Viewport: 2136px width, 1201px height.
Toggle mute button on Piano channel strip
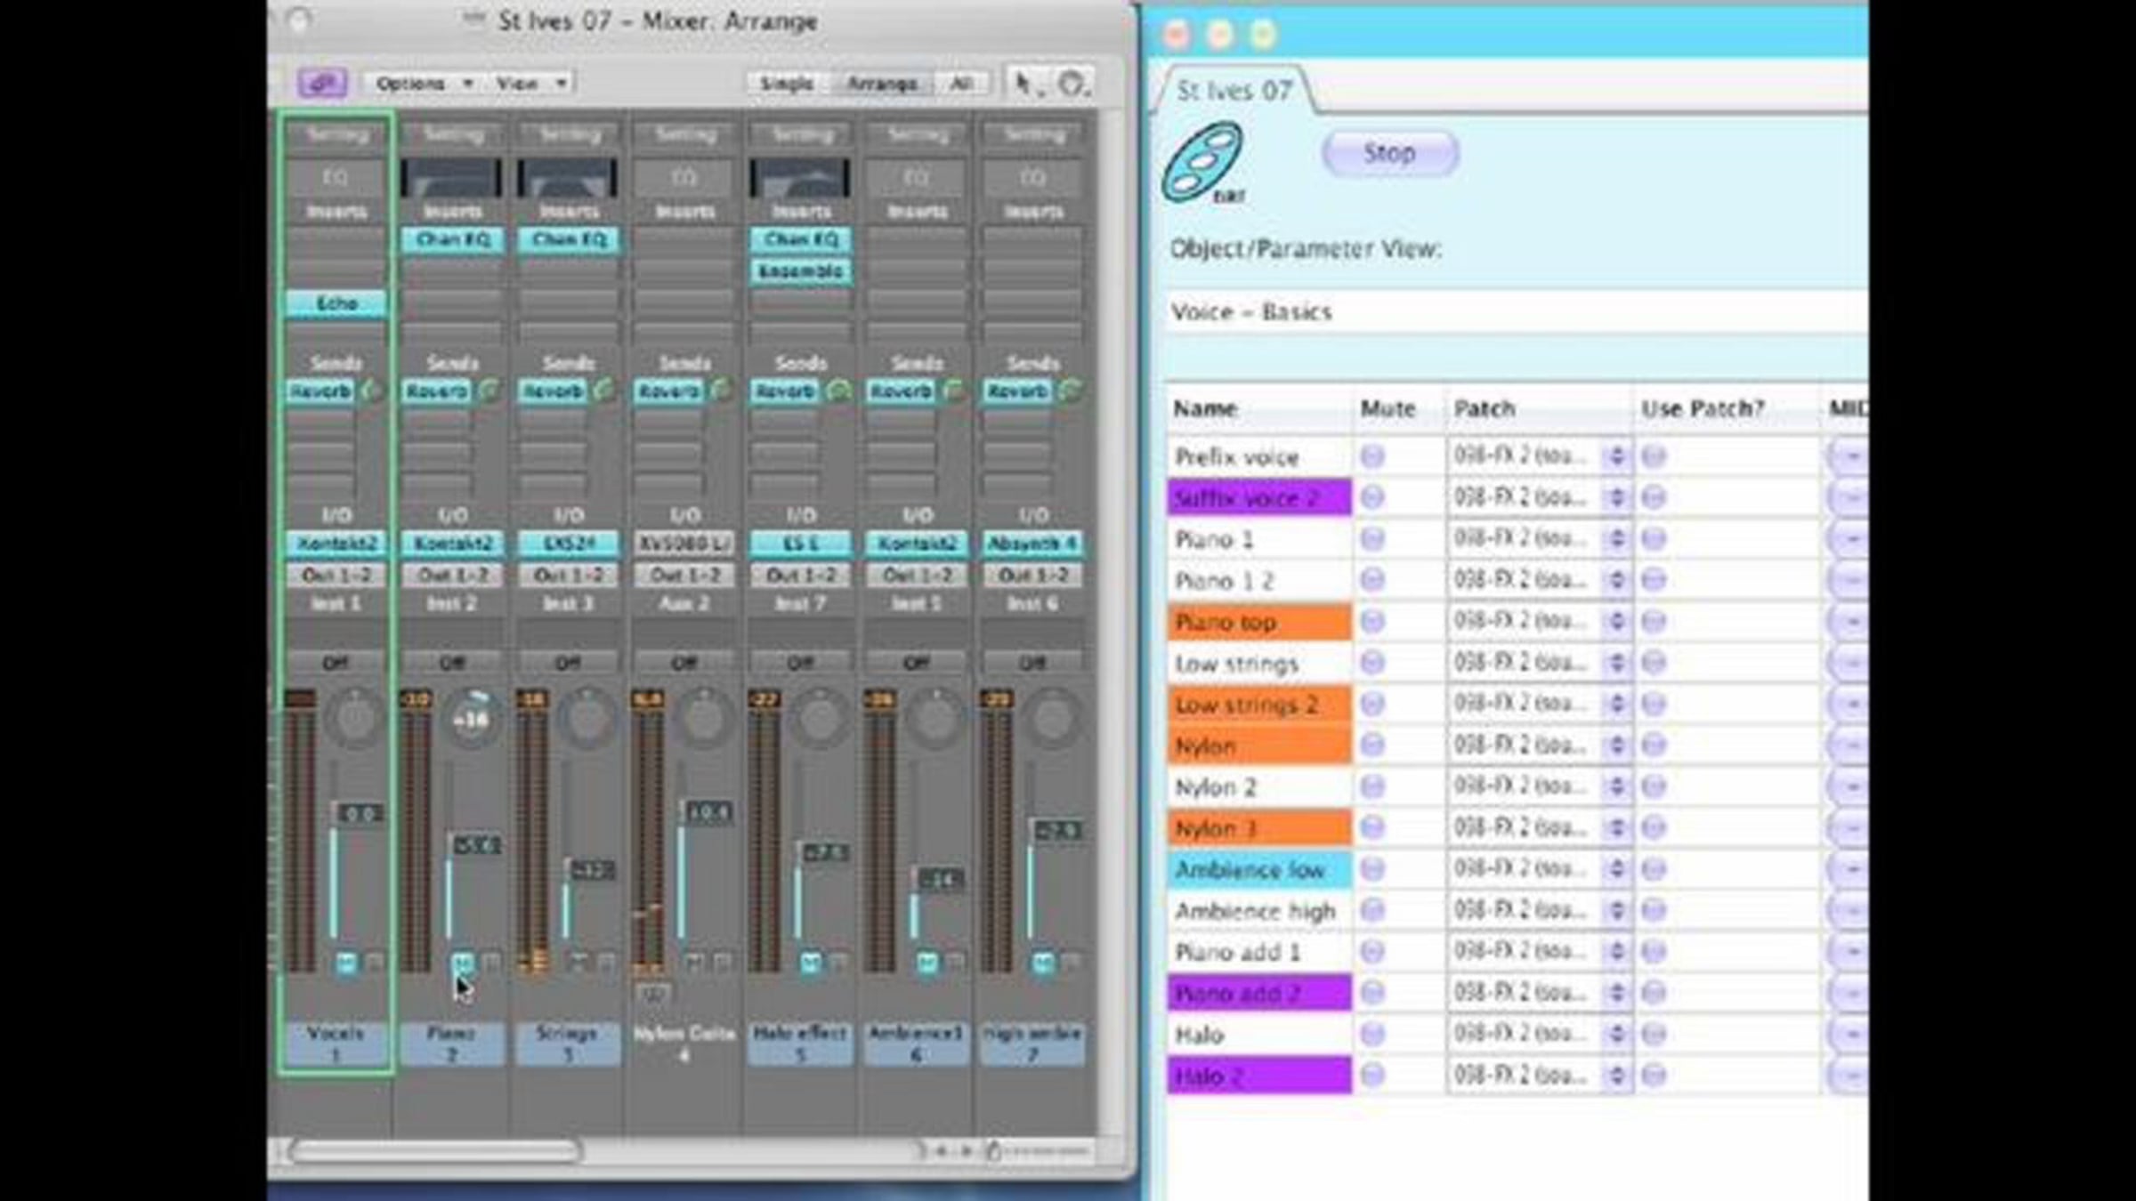[462, 962]
